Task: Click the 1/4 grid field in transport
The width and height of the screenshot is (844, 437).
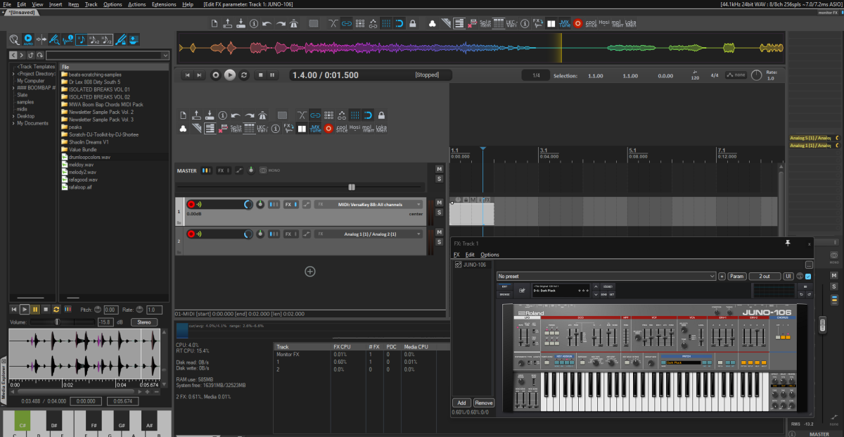Action: [x=536, y=75]
